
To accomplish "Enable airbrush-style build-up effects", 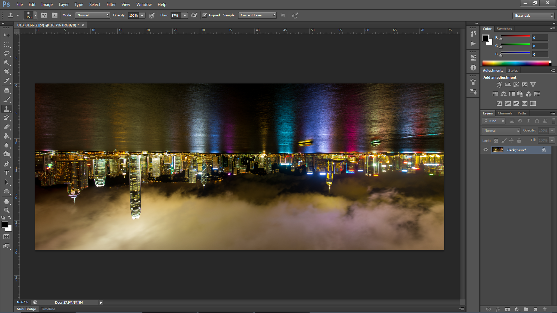I will click(x=194, y=15).
